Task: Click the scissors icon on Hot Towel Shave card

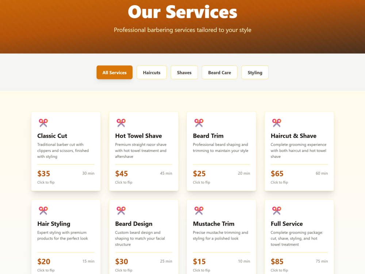Action: [121, 123]
